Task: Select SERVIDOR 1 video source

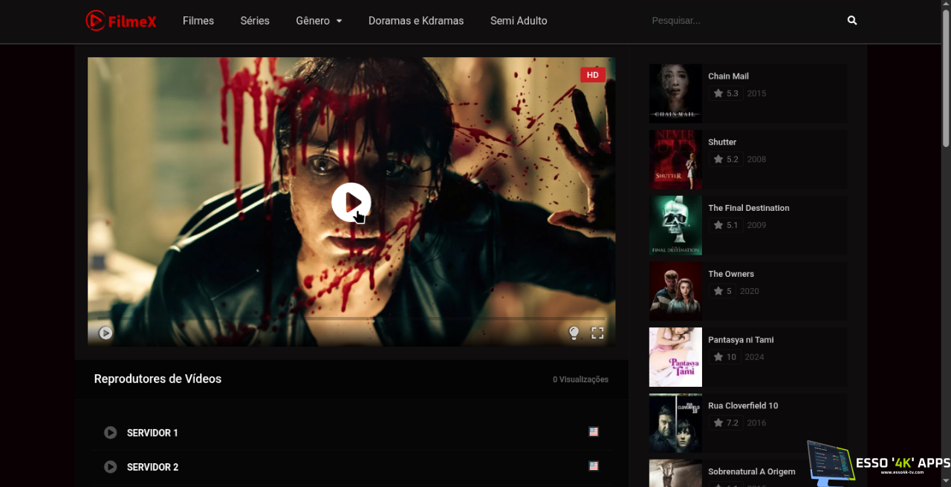Action: tap(152, 433)
